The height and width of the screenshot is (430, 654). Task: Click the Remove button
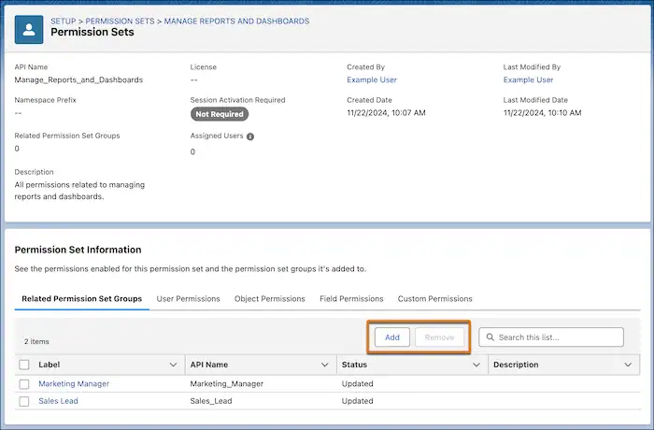(x=439, y=337)
